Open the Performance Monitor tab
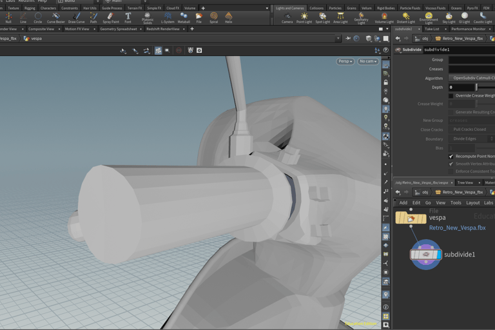495x330 pixels. coord(469,29)
